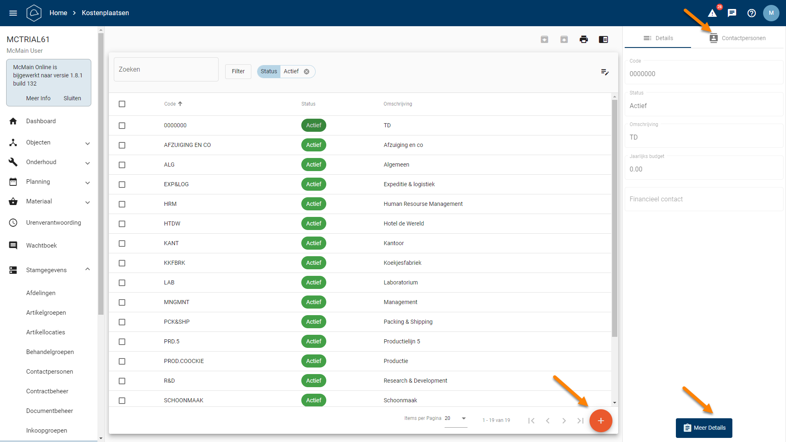Click the orange add plus button
This screenshot has height=442, width=786.
(x=601, y=421)
